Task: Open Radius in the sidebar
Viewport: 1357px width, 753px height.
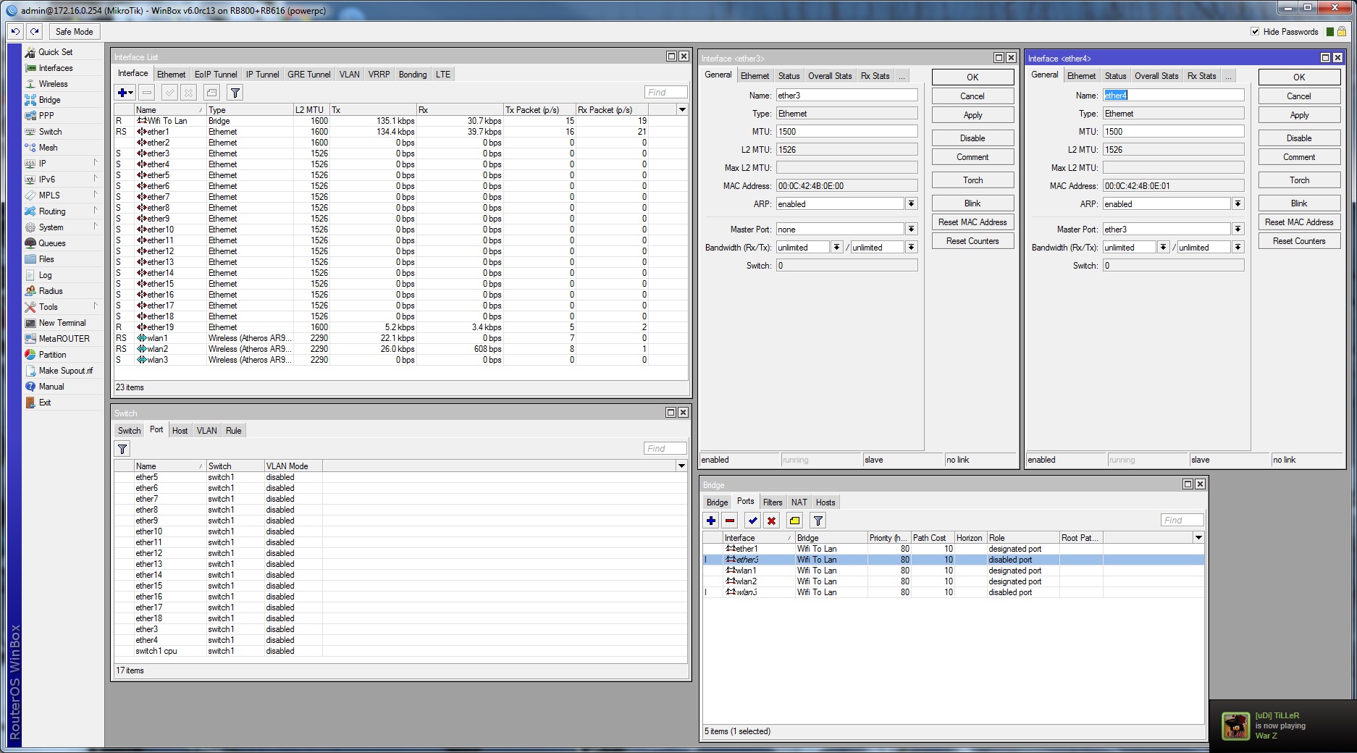Action: [x=51, y=291]
